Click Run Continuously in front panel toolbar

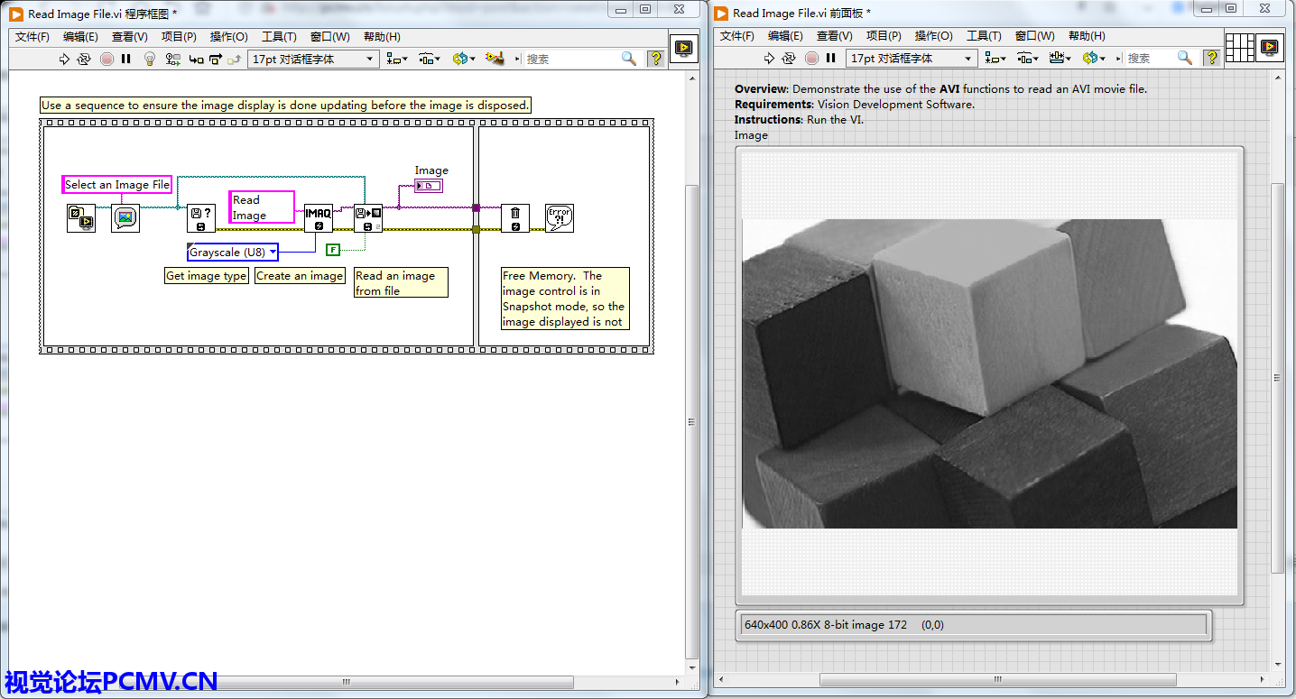[789, 58]
